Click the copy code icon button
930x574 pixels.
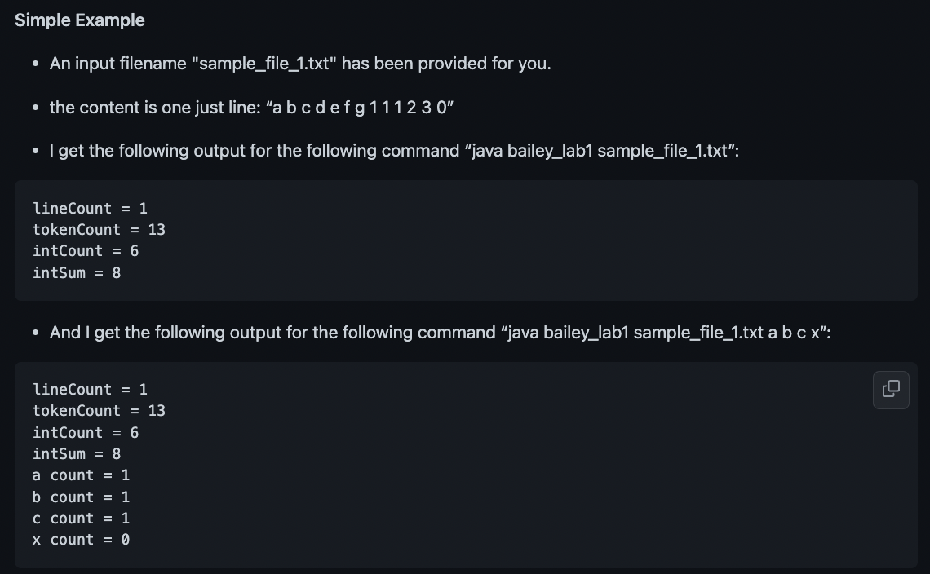[891, 389]
